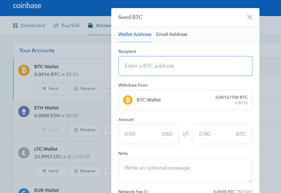Image resolution: width=281 pixels, height=193 pixels.
Task: Click the coinbase logo
Action: [x=27, y=6]
